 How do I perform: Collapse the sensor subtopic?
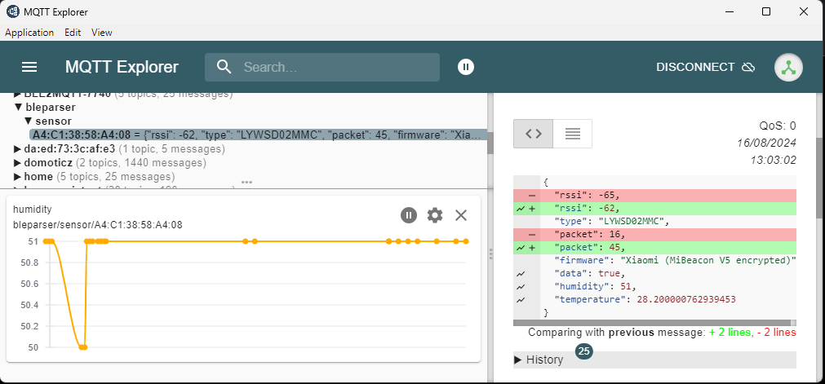coord(29,121)
